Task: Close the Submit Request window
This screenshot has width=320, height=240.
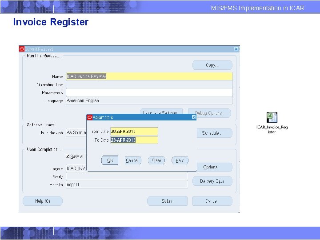Action: pyautogui.click(x=236, y=49)
